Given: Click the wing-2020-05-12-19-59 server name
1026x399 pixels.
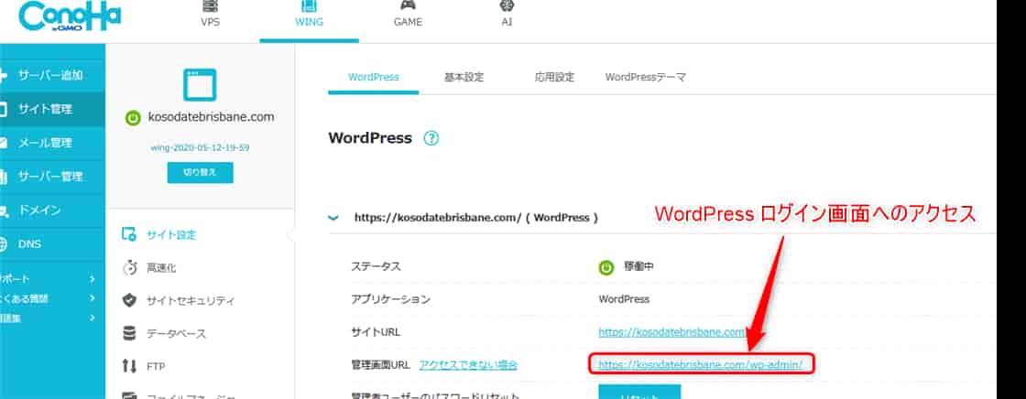Looking at the screenshot, I should pos(200,147).
